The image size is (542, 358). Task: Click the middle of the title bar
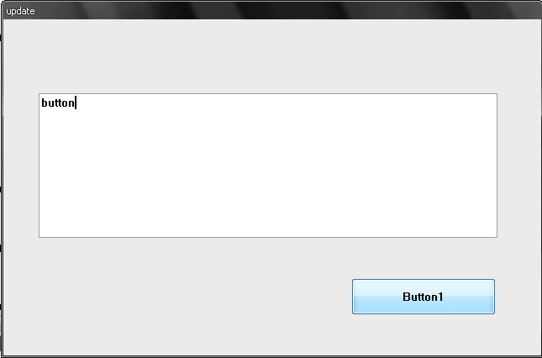pyautogui.click(x=271, y=10)
